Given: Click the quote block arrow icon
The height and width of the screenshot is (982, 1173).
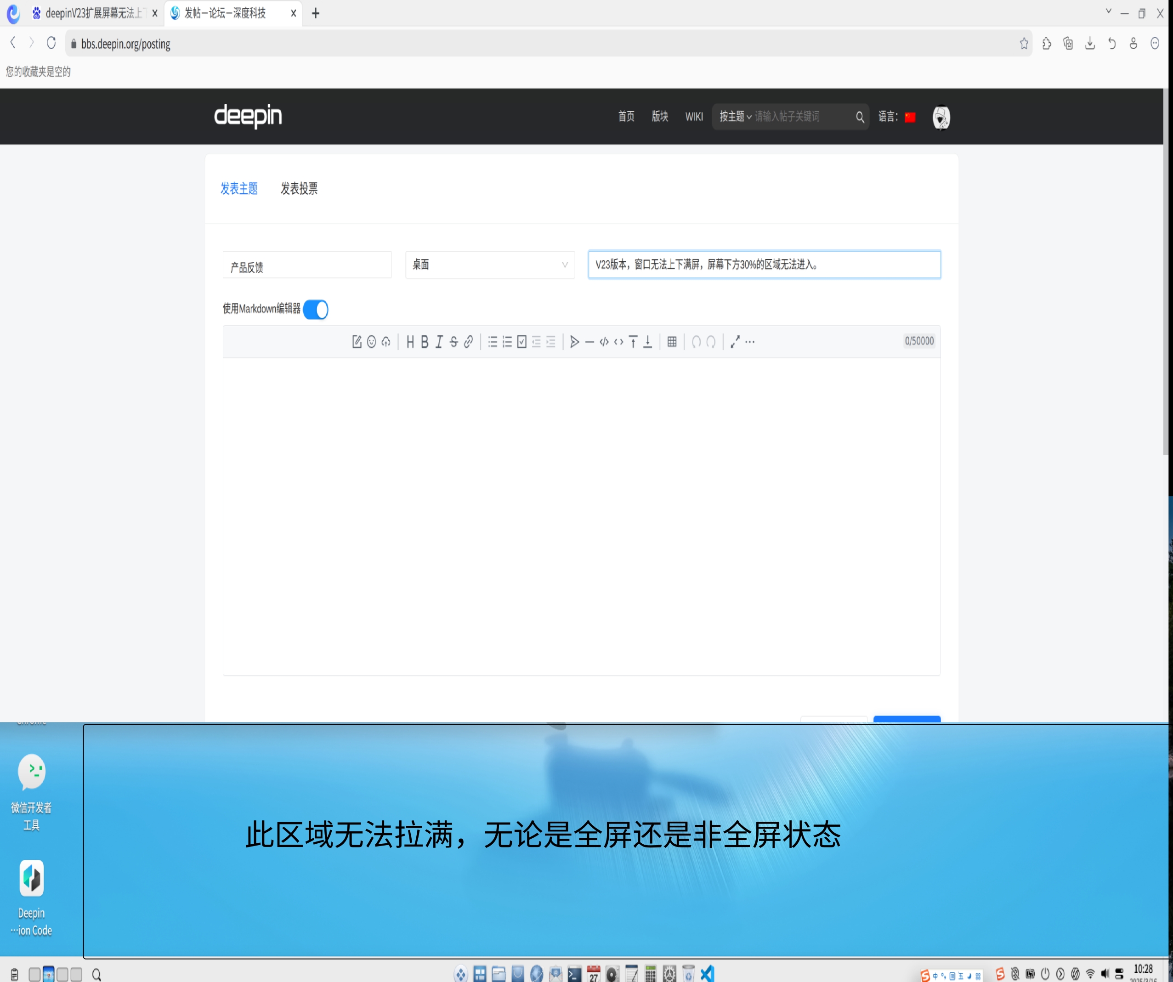Looking at the screenshot, I should pyautogui.click(x=575, y=342).
